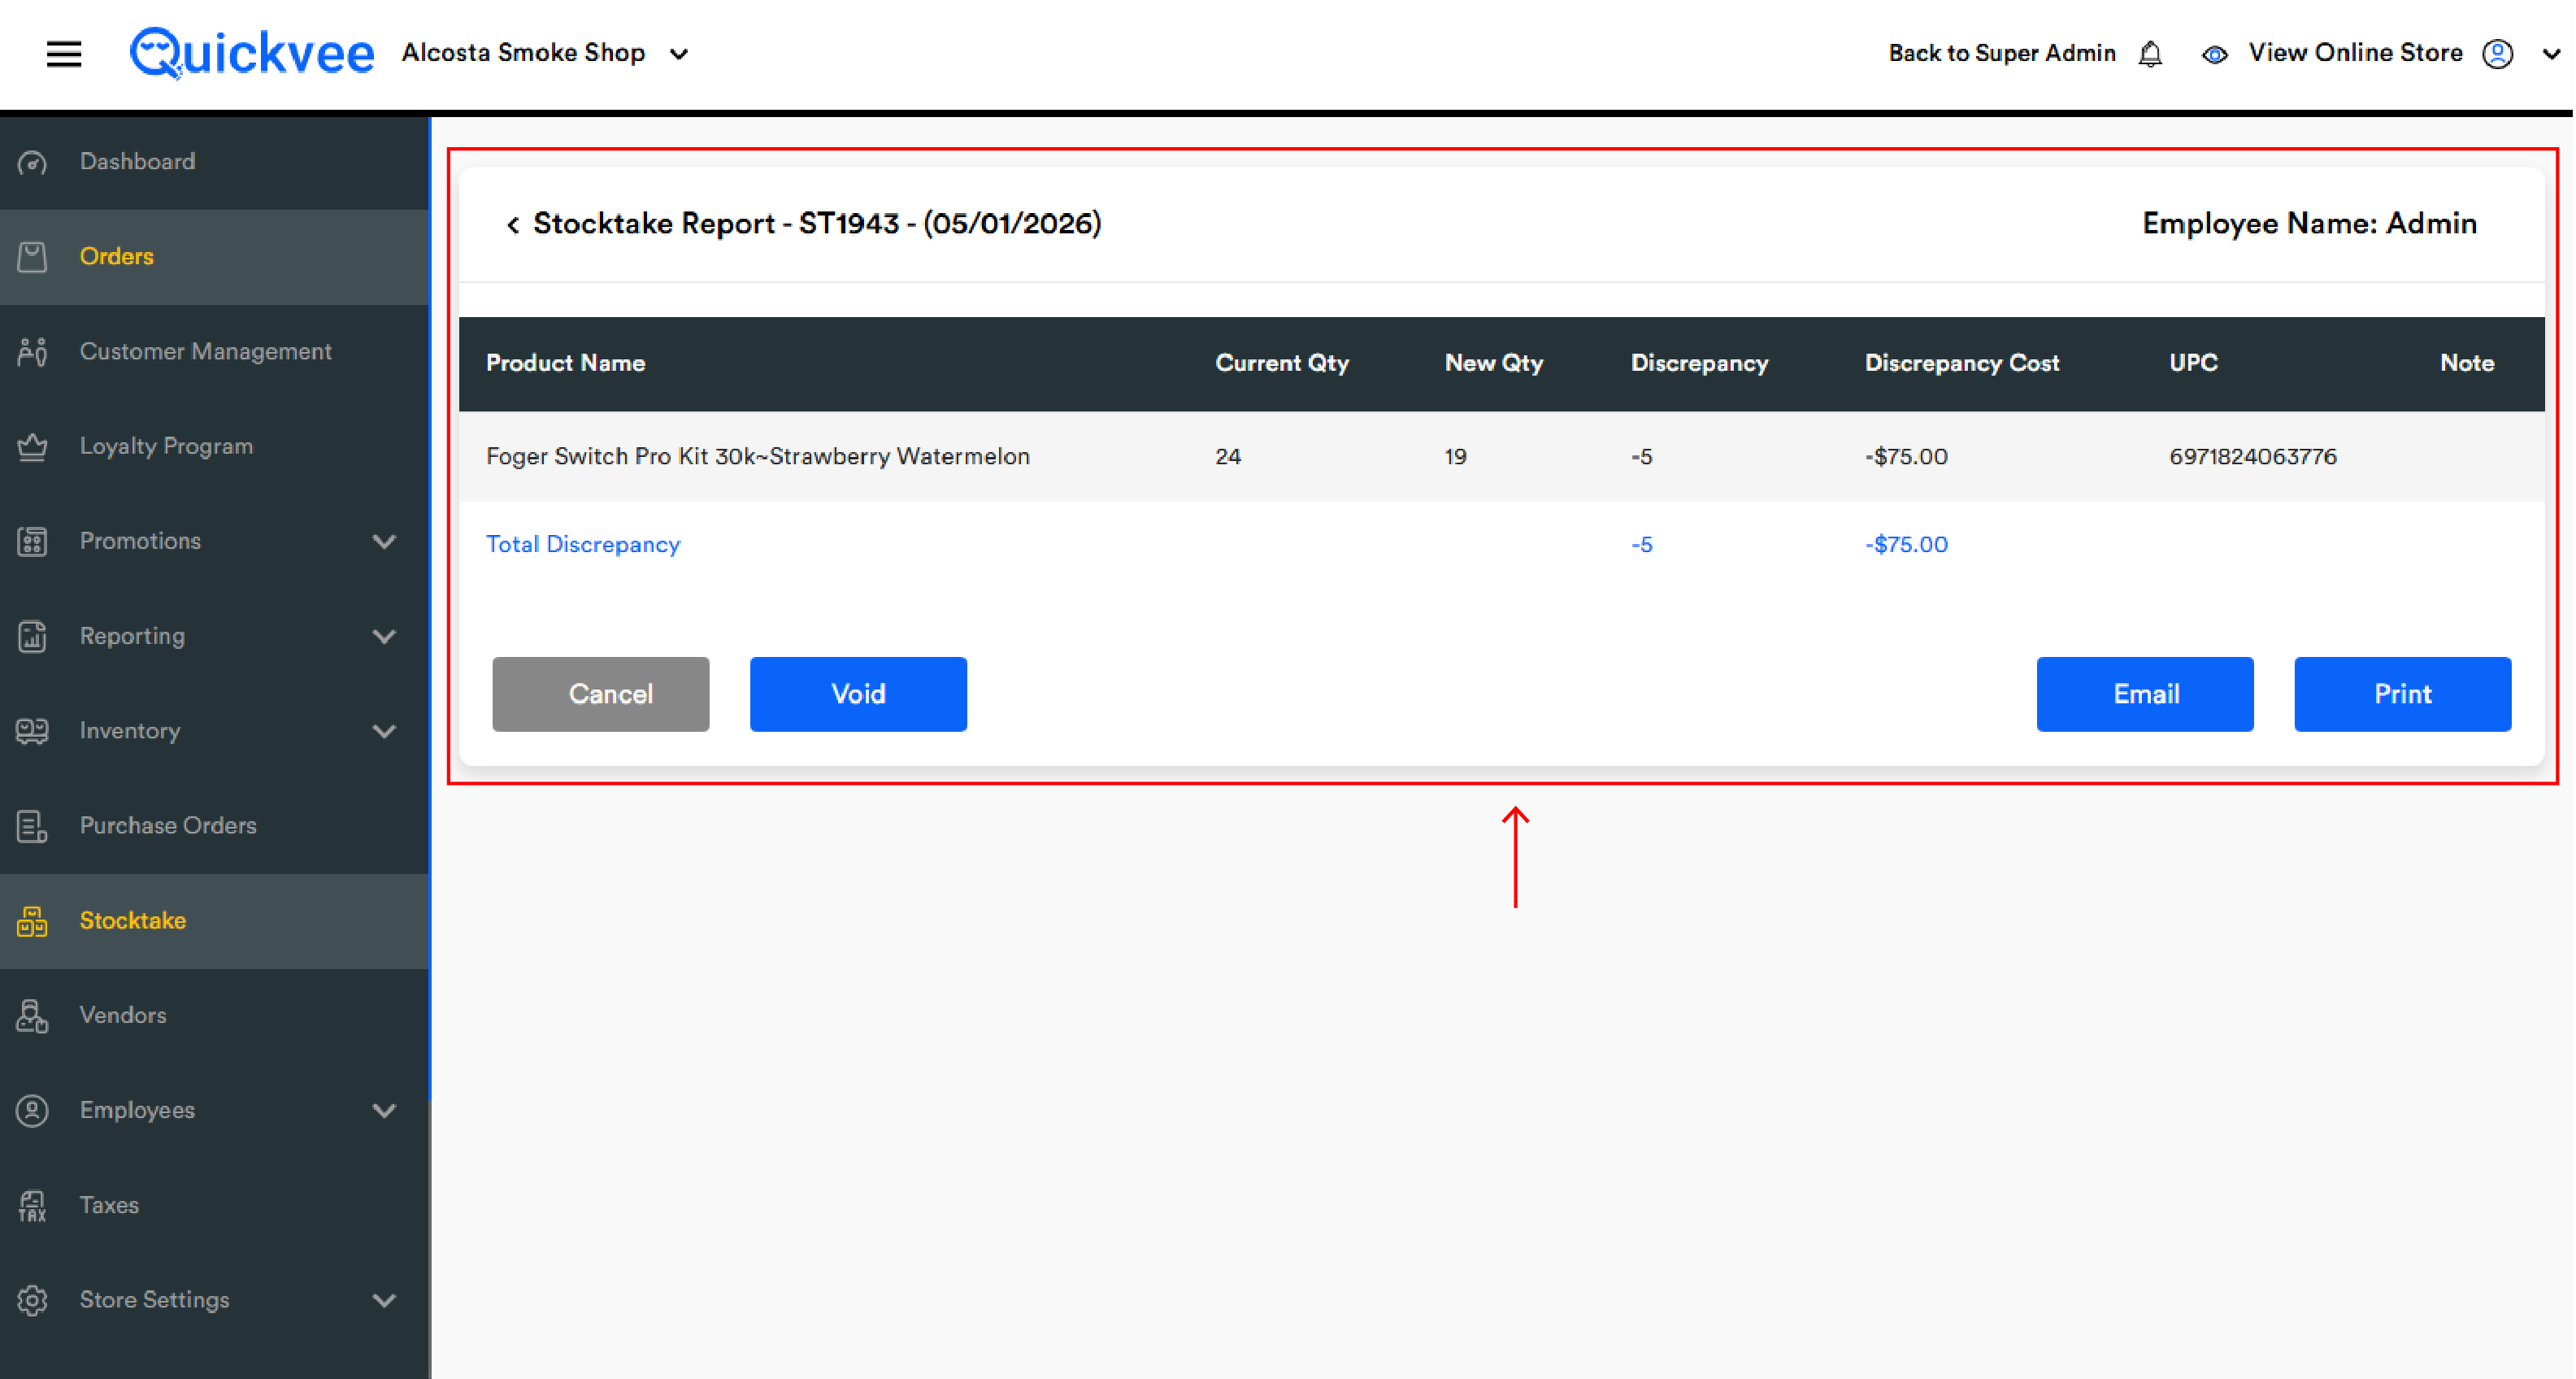This screenshot has width=2576, height=1379.
Task: Click the UPC value 6971824063776
Action: (2253, 456)
